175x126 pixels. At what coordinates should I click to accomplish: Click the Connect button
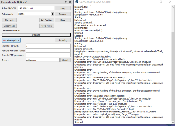9,20
